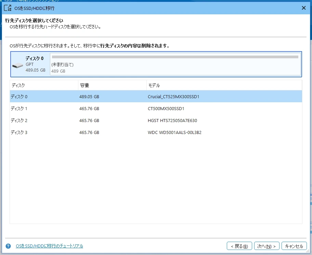Click the 465.76 GB capacity of ディスク 2
The image size is (312, 255).
tap(89, 120)
